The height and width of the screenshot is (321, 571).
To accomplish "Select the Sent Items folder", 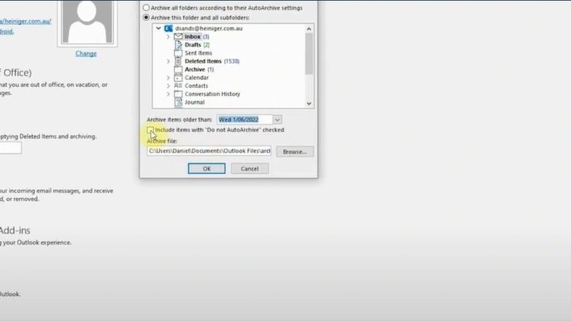I will coord(198,53).
